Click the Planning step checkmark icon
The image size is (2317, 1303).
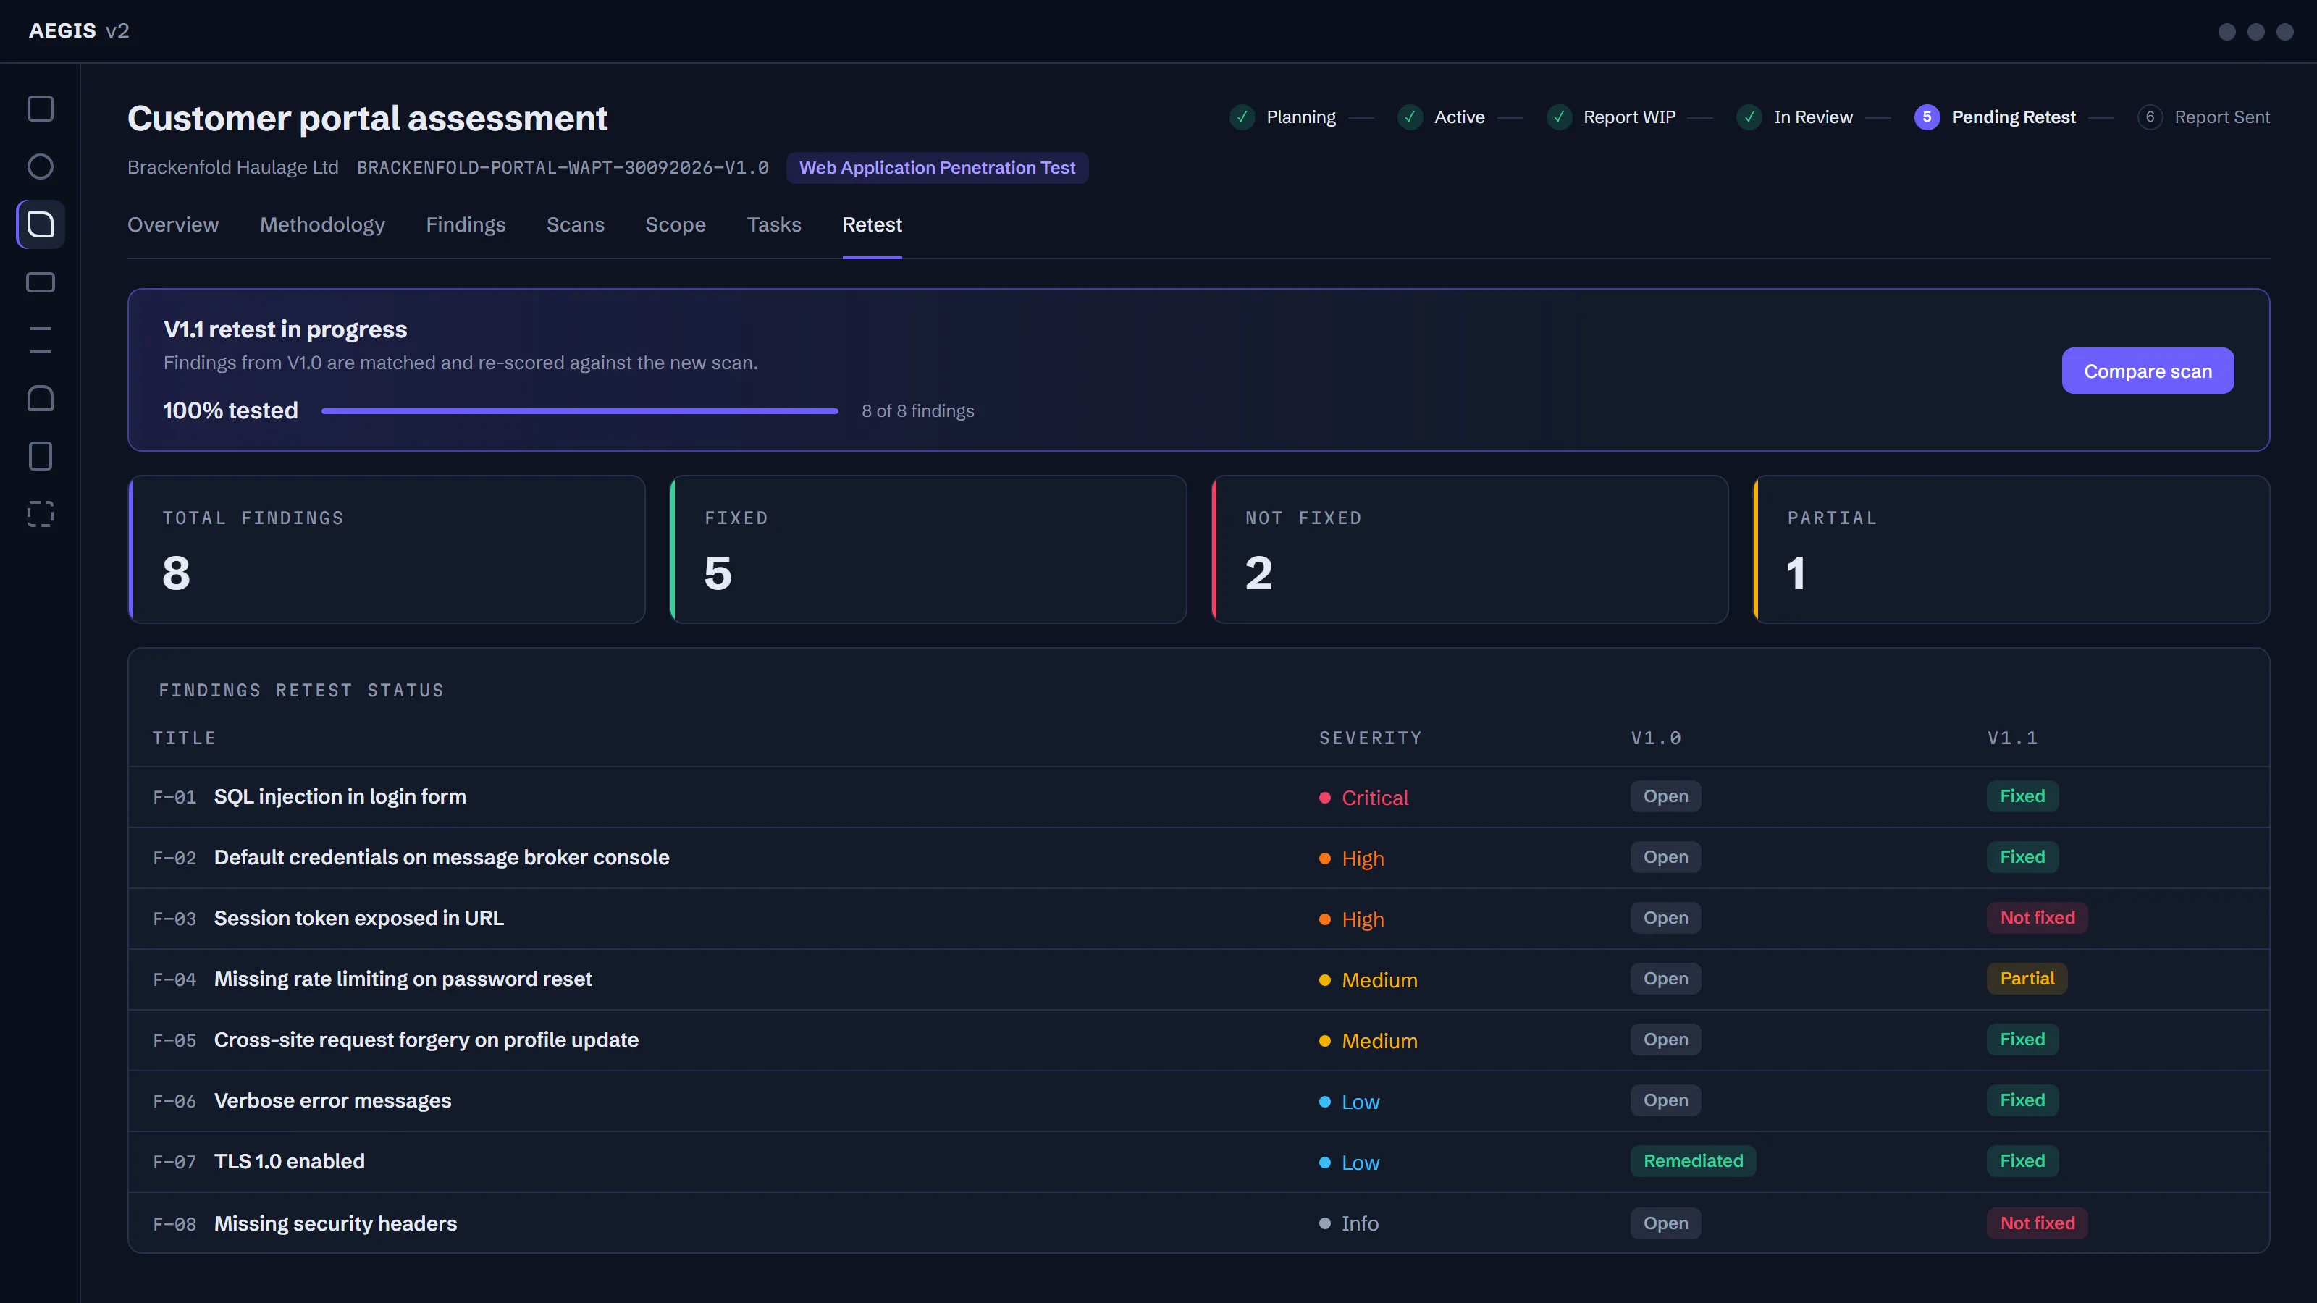1242,117
